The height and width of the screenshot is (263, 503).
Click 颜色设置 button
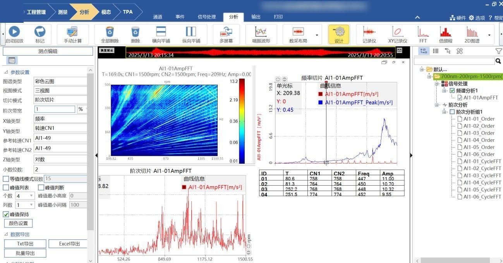(x=18, y=223)
